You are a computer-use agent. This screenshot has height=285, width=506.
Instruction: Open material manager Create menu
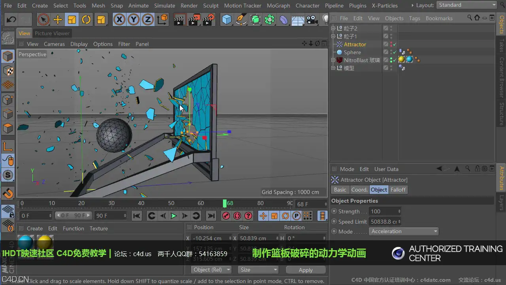[35, 228]
